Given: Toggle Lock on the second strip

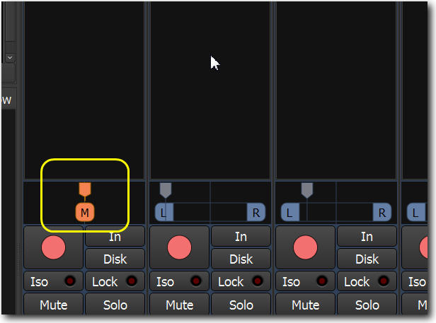Looking at the screenshot, I should [x=241, y=281].
